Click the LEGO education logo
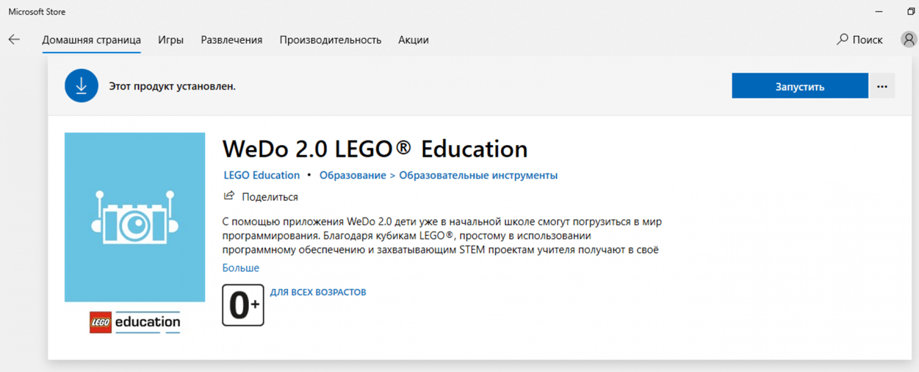The width and height of the screenshot is (919, 372). point(135,322)
